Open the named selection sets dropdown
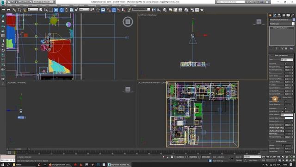This screenshot has height=167, width=296. point(141,9)
